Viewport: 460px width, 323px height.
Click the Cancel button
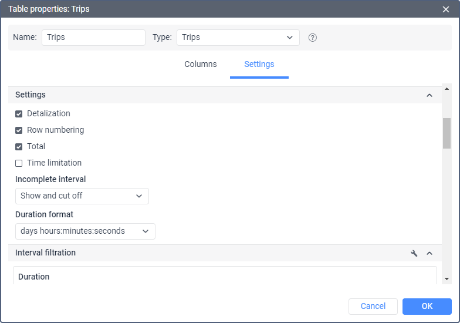tap(373, 306)
